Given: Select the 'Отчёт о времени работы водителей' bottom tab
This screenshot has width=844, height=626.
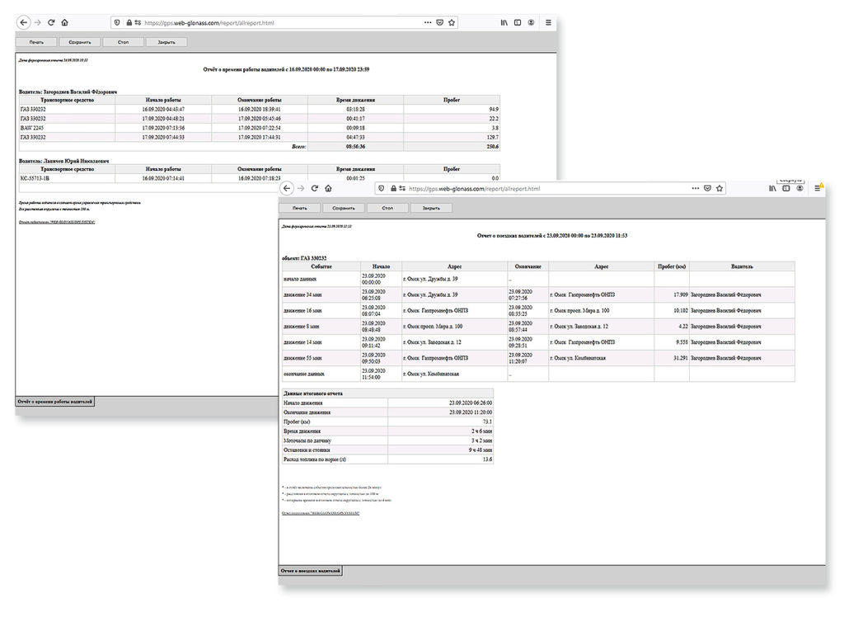Looking at the screenshot, I should [x=55, y=402].
